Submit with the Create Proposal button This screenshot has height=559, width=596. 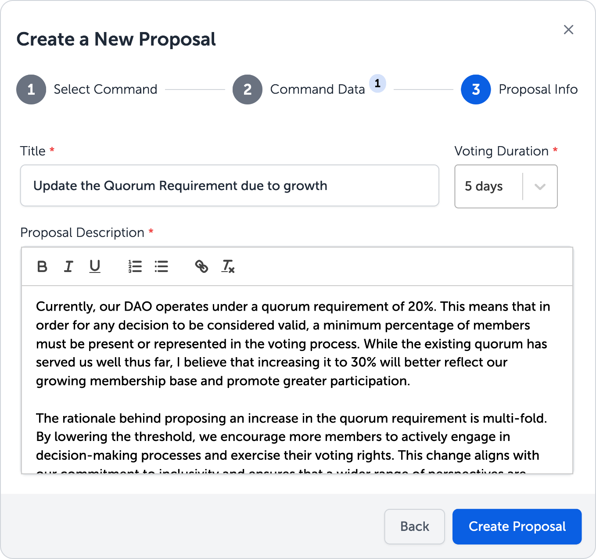click(517, 527)
